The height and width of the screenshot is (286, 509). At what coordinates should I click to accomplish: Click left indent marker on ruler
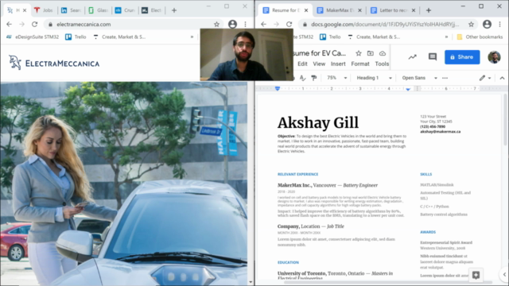click(x=278, y=88)
